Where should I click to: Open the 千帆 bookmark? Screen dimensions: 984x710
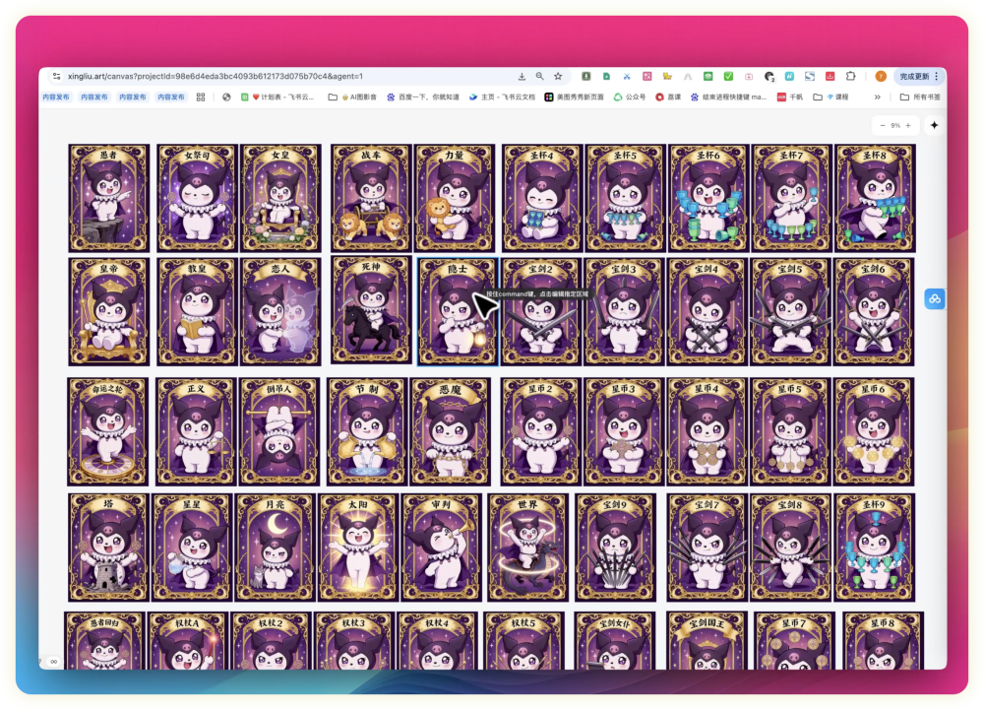tap(790, 97)
